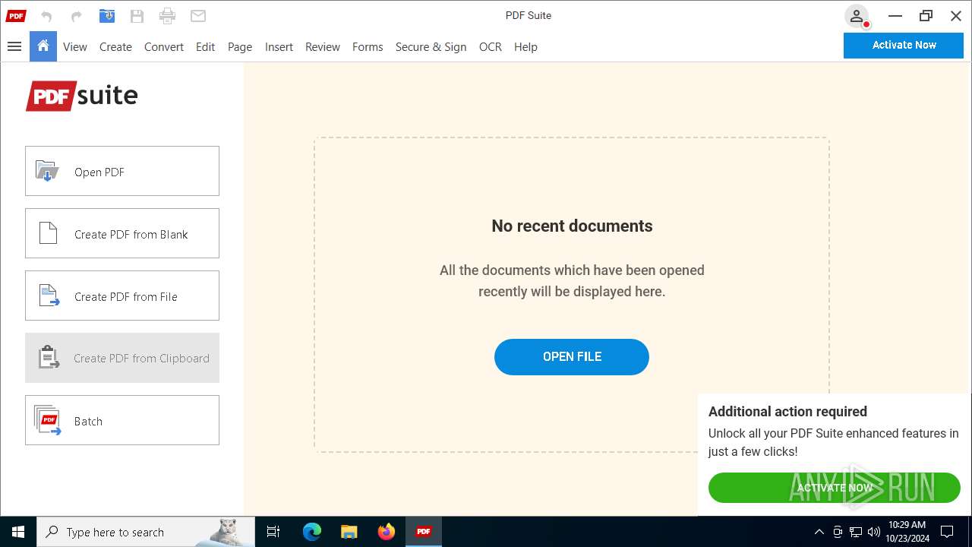Open the Insert menu
The width and height of the screenshot is (972, 547).
(279, 46)
